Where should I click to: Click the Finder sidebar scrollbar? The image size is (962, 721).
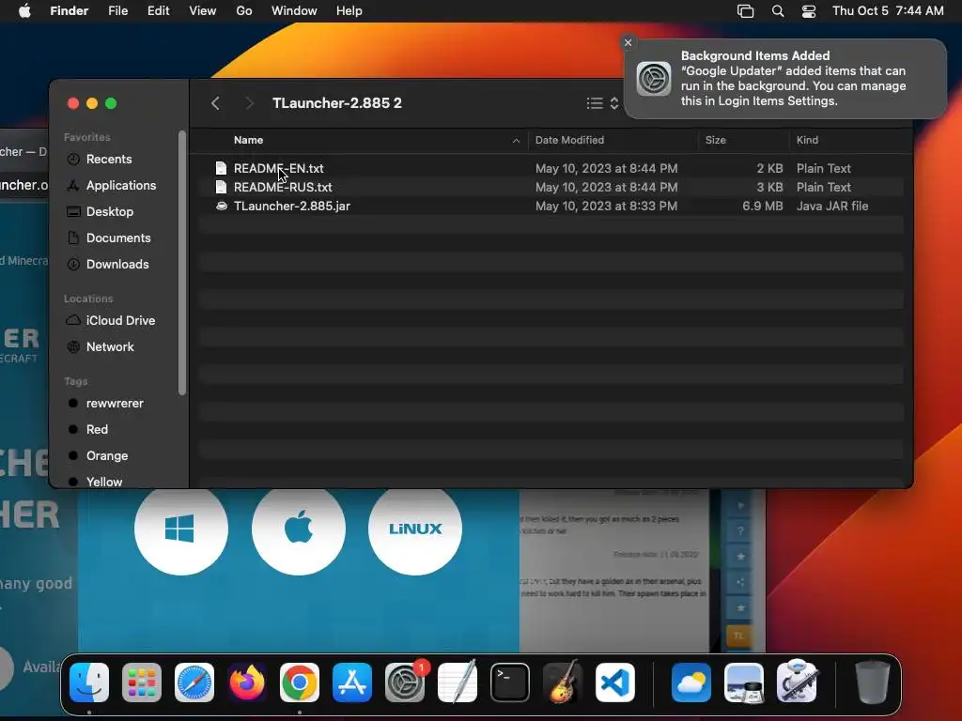tap(182, 263)
